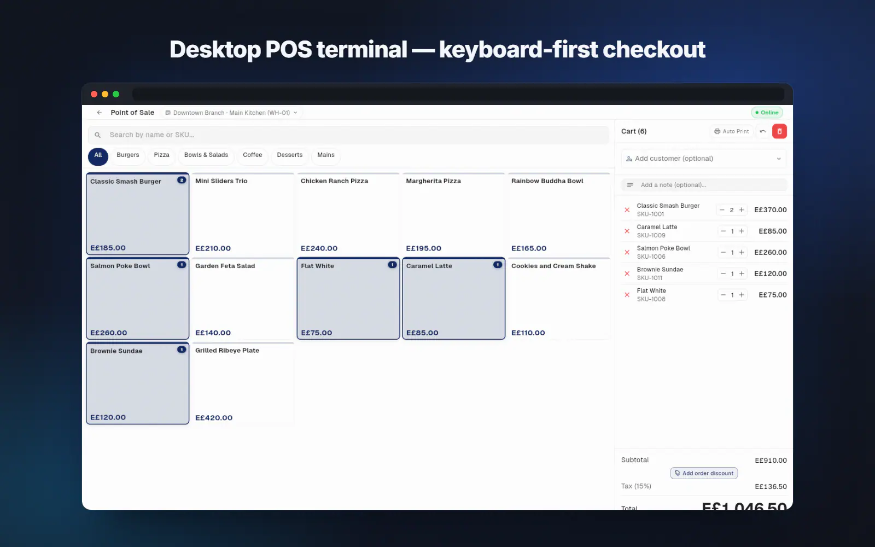
Task: Select the Mains category tab
Action: [x=326, y=155]
